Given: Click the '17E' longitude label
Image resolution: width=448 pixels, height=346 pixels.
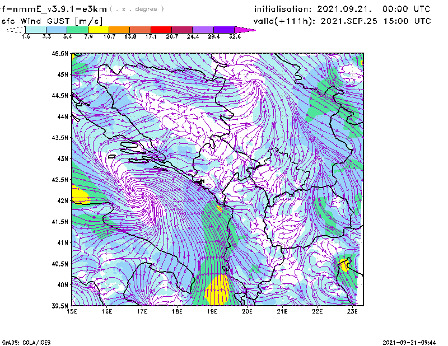Looking at the screenshot, I should point(142,311).
